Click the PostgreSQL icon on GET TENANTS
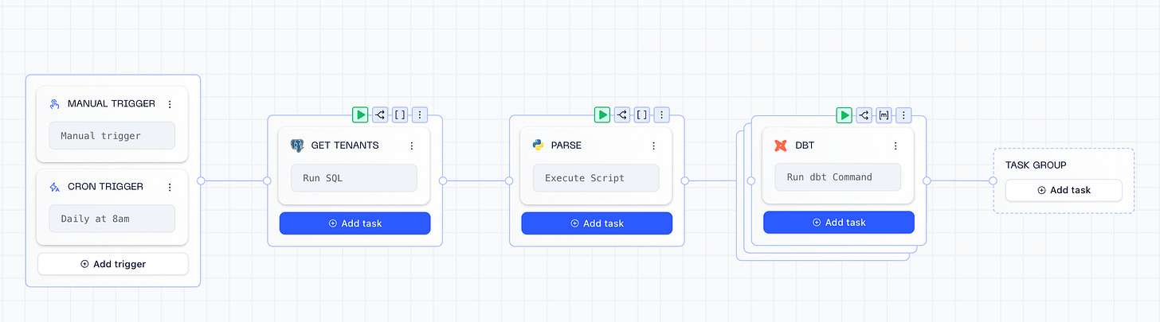Screen dimensions: 1160x322 click(297, 145)
